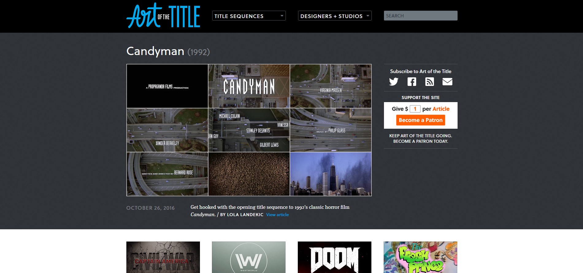The image size is (583, 273).
Task: Open the Stanley DeSantis credits frame
Action: point(249,130)
